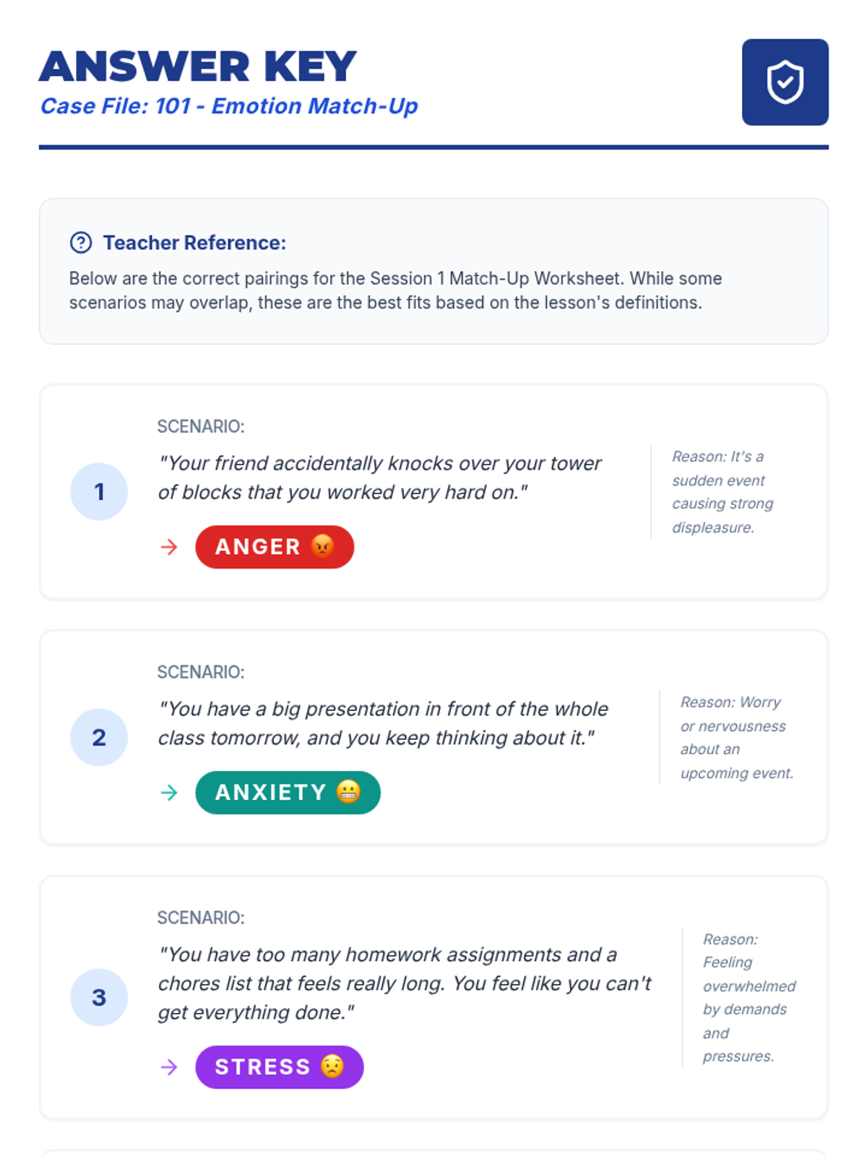Click the angry face emoji

323,546
